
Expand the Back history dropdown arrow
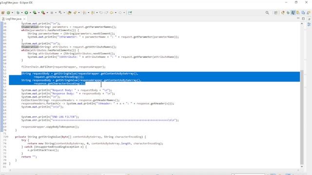116,13
